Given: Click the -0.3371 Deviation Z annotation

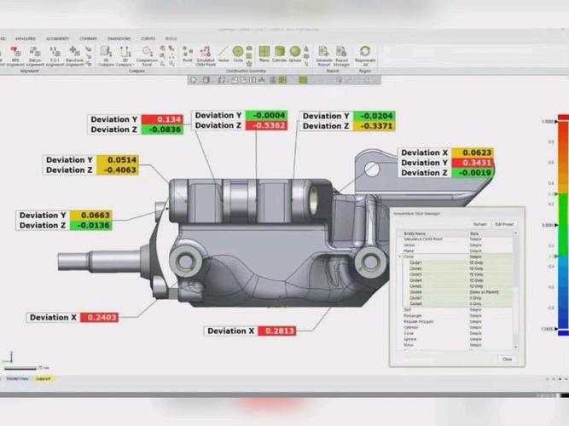Looking at the screenshot, I should click(374, 126).
